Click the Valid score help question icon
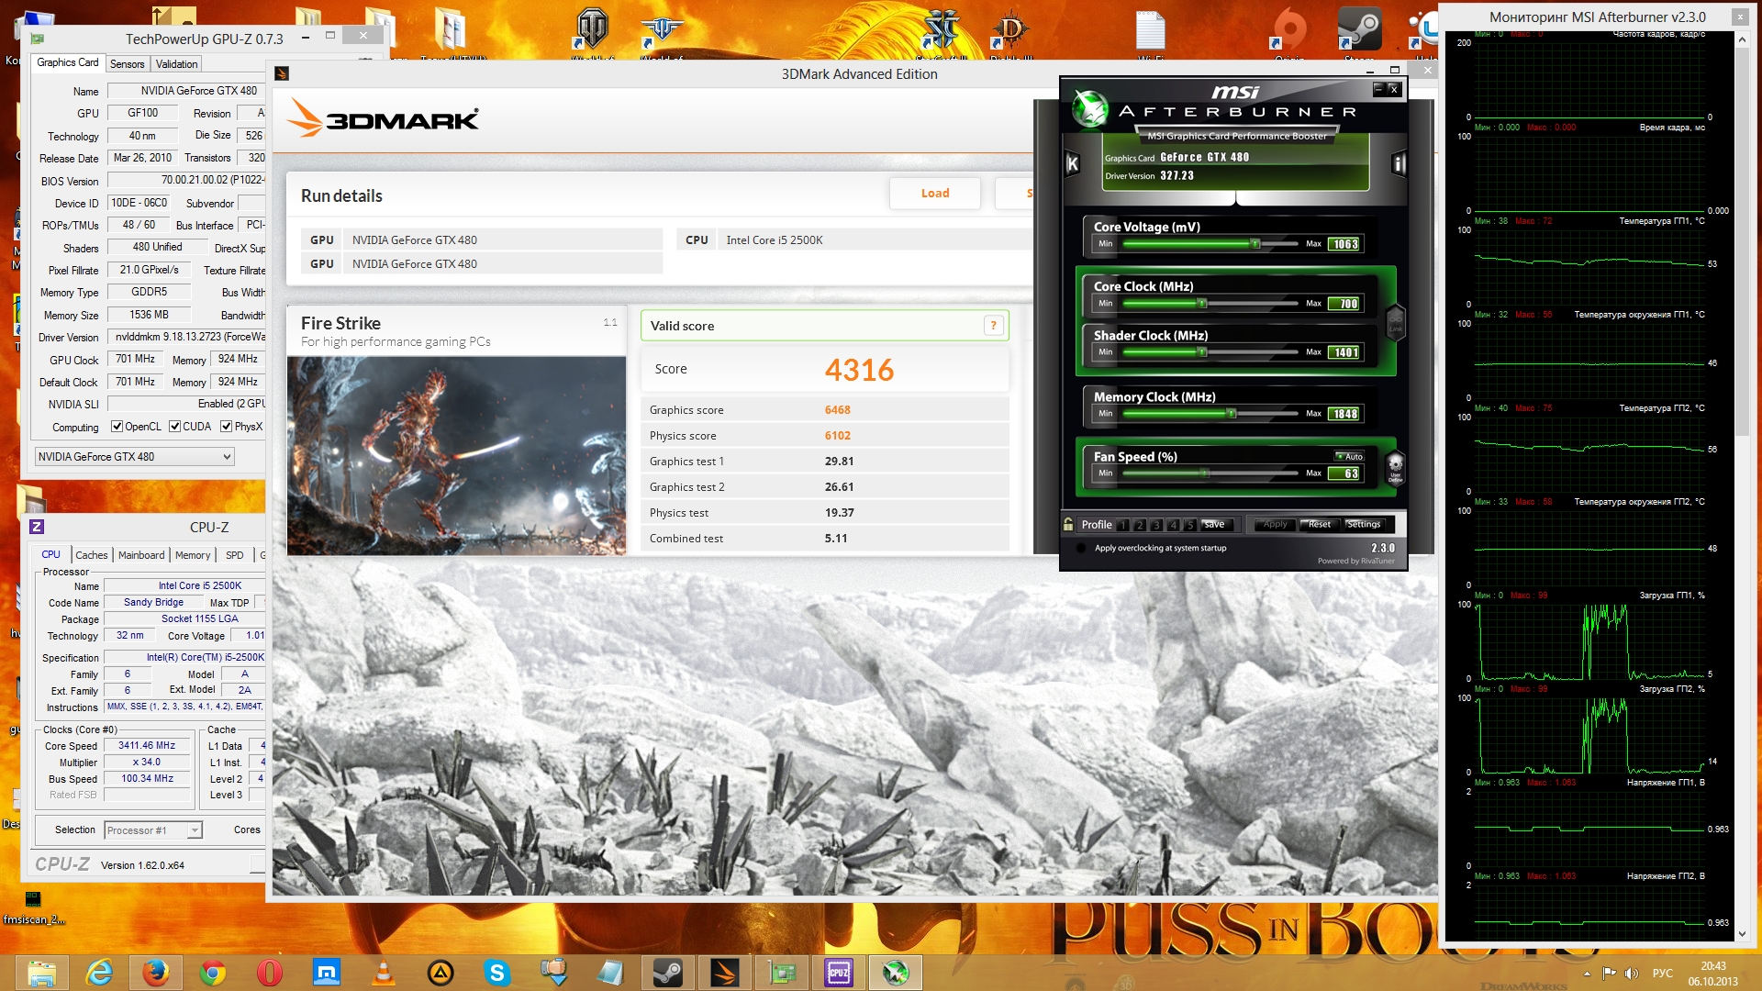The width and height of the screenshot is (1762, 991). coord(993,325)
